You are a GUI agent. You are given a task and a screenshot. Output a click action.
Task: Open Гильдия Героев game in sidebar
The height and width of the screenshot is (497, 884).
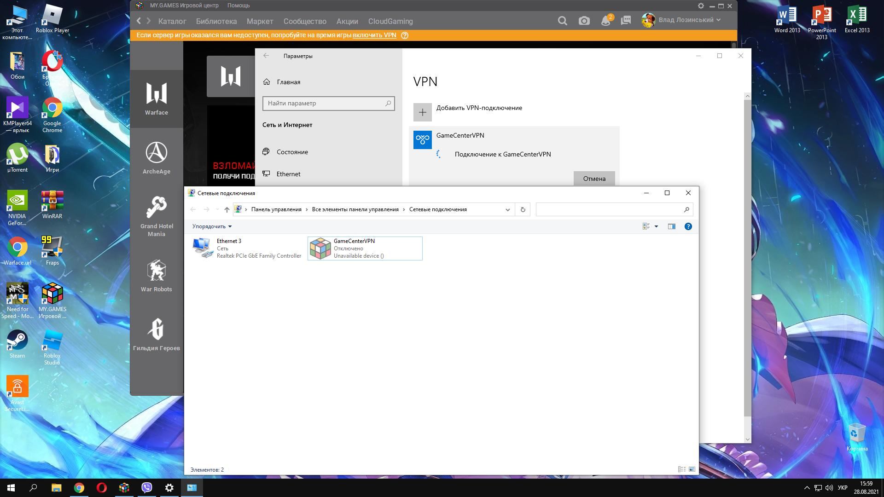click(157, 334)
